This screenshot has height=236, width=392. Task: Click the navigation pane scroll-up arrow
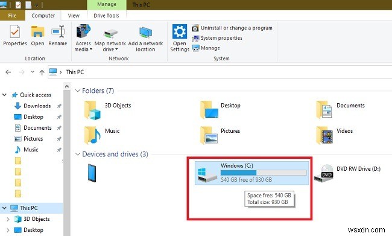tap(67, 86)
